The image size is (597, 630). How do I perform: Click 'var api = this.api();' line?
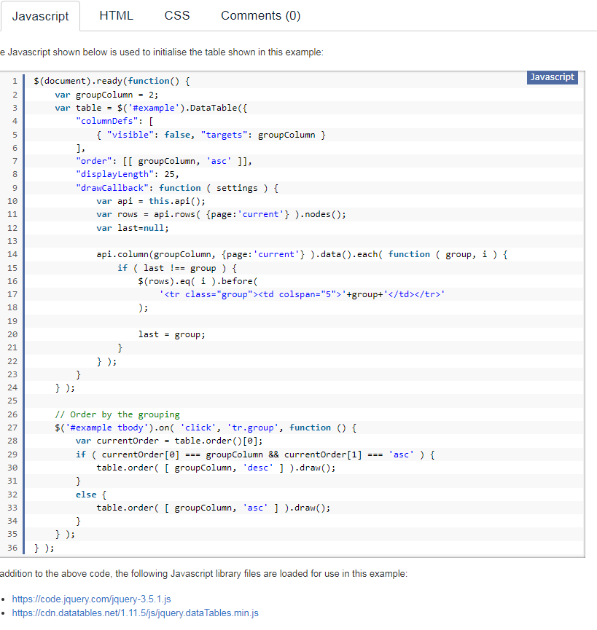tap(151, 201)
